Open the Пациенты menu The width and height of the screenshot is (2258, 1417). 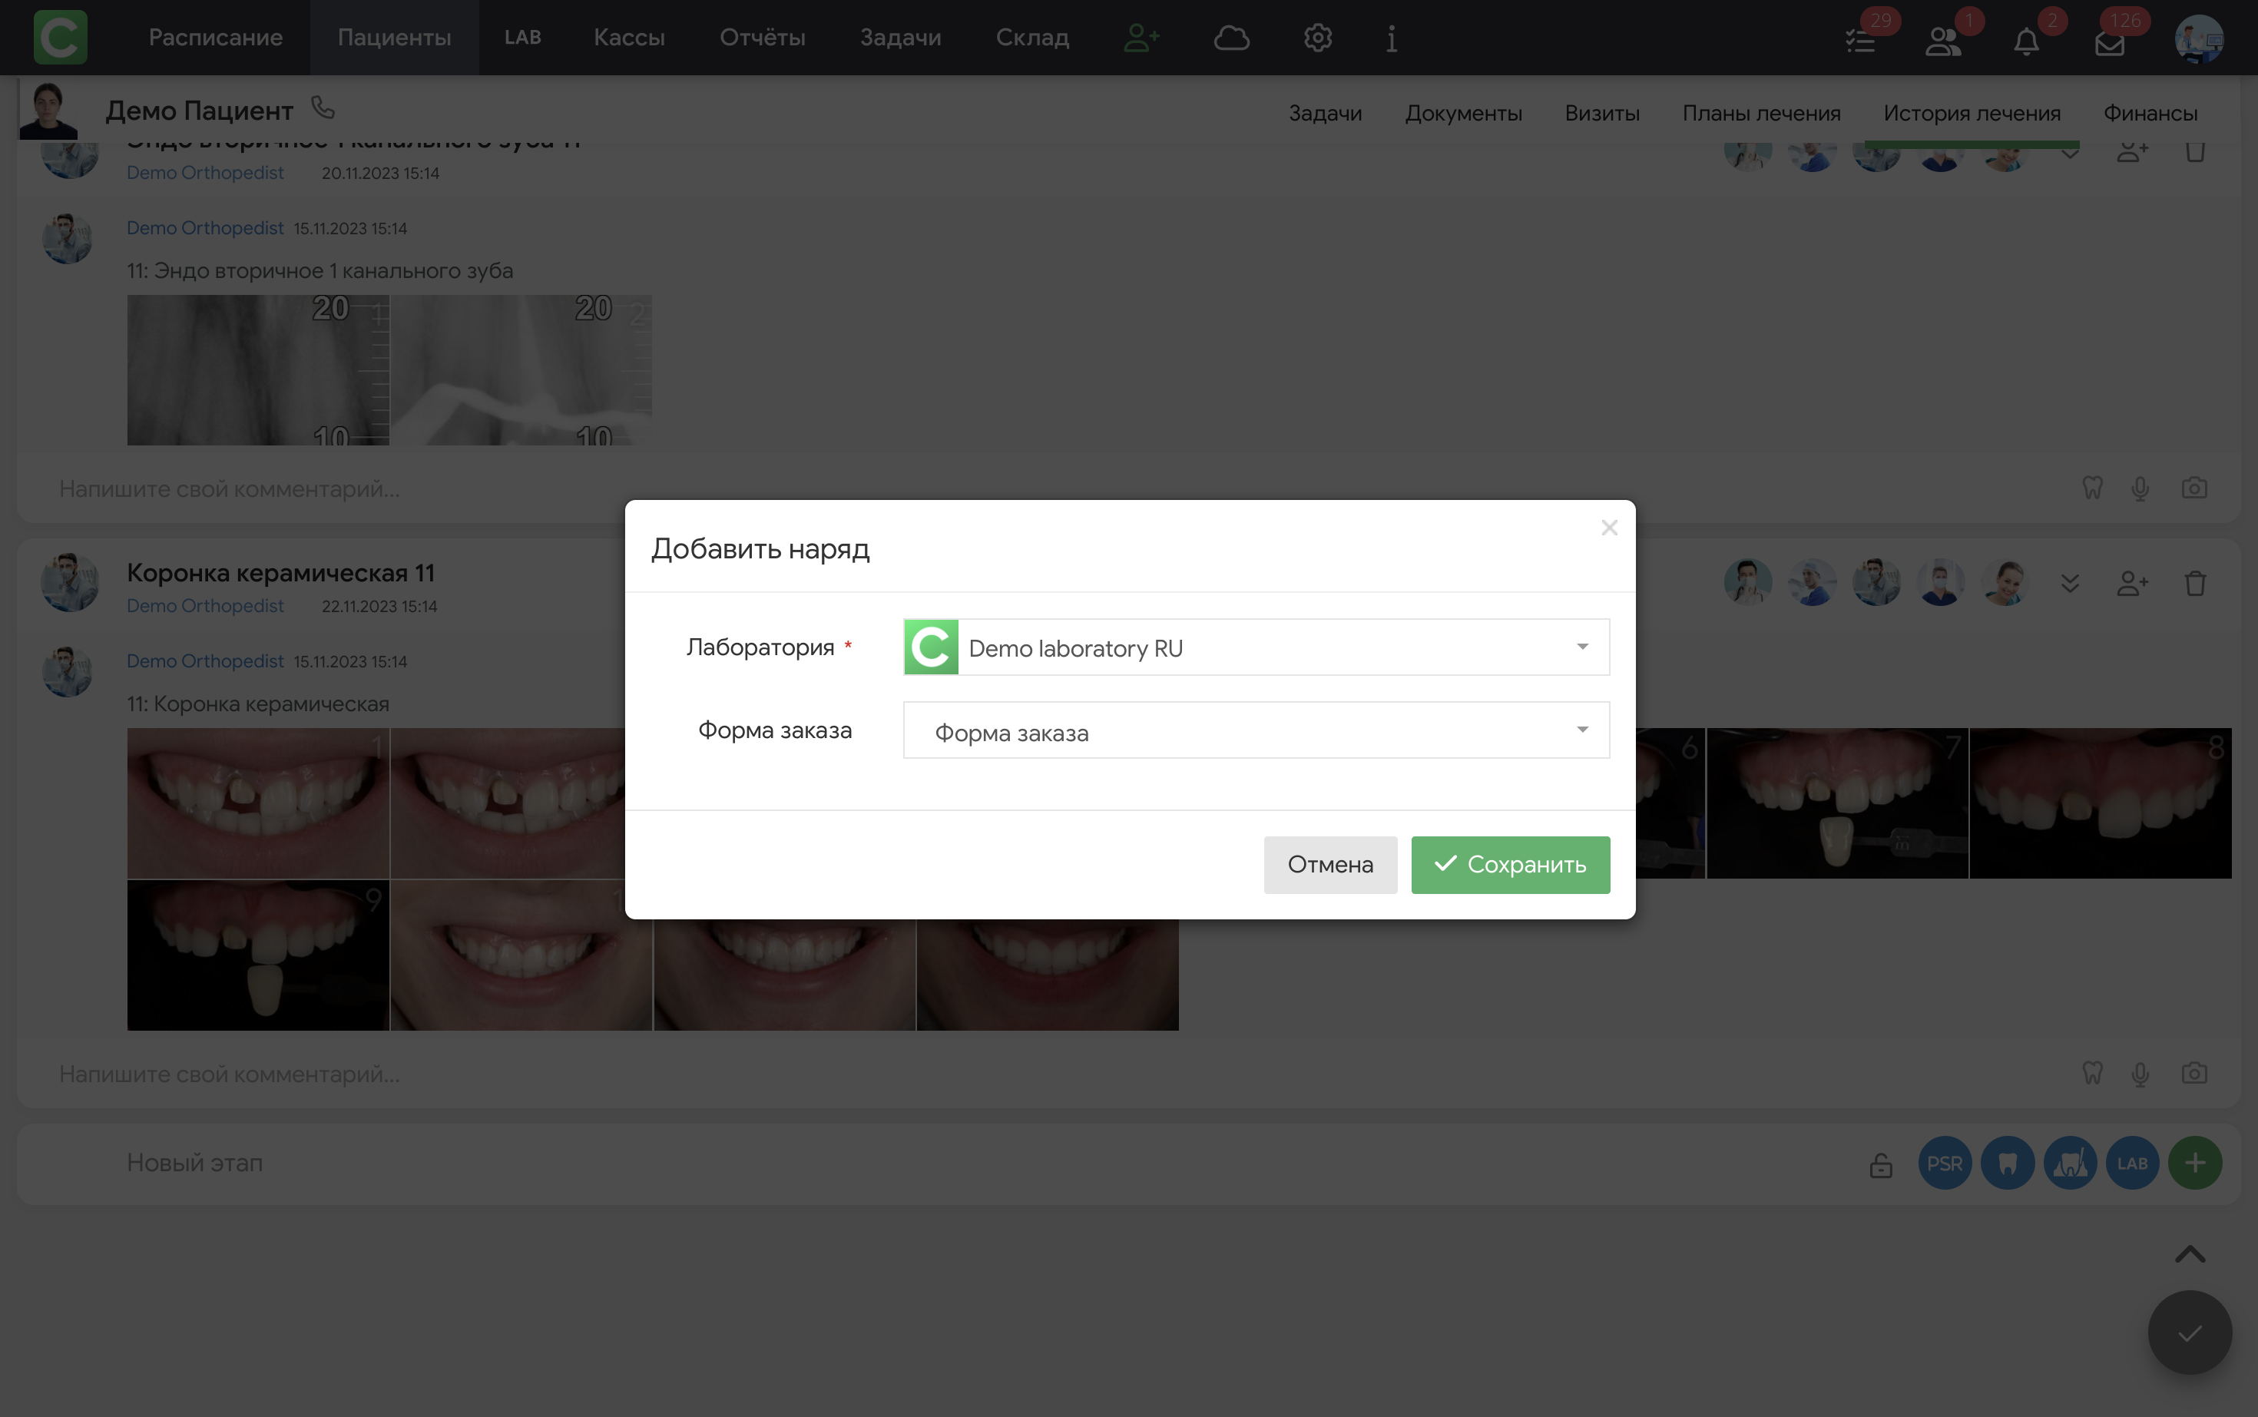point(395,38)
